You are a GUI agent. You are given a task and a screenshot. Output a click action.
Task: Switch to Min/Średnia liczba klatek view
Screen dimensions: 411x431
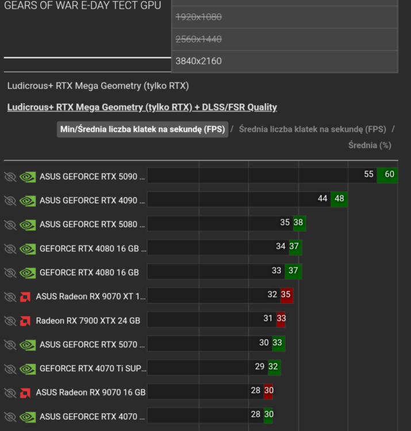(143, 129)
